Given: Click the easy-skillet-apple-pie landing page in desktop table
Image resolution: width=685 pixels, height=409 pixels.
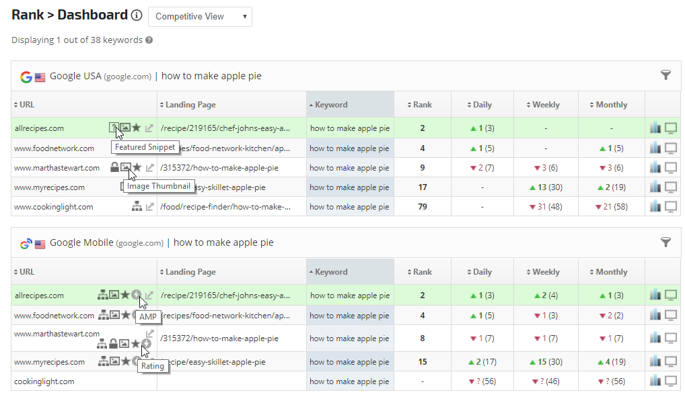Looking at the screenshot, I should [227, 187].
